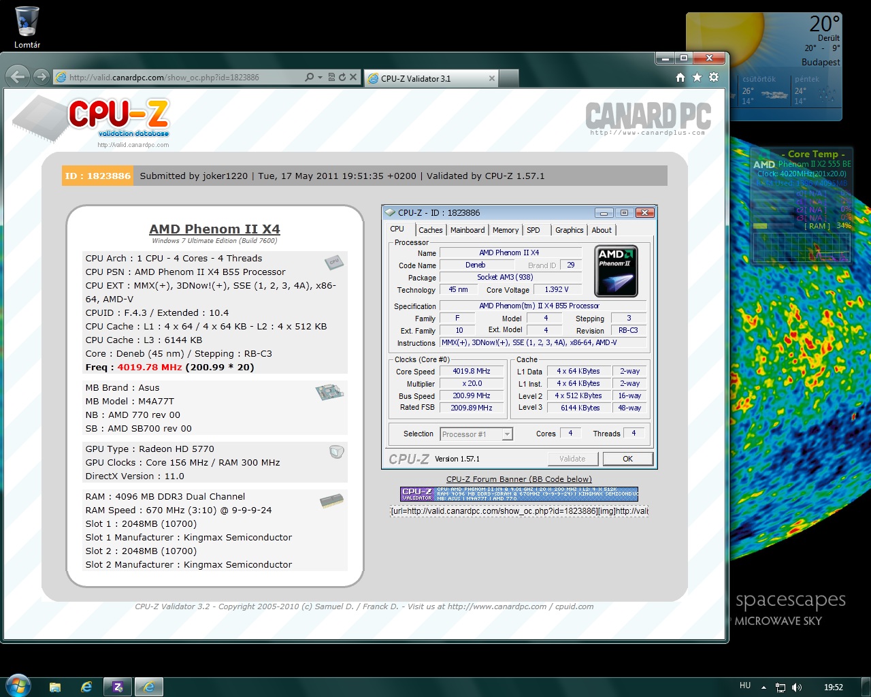The image size is (871, 697).
Task: Click the AMD Phenom II X4 heading link
Action: 214,229
